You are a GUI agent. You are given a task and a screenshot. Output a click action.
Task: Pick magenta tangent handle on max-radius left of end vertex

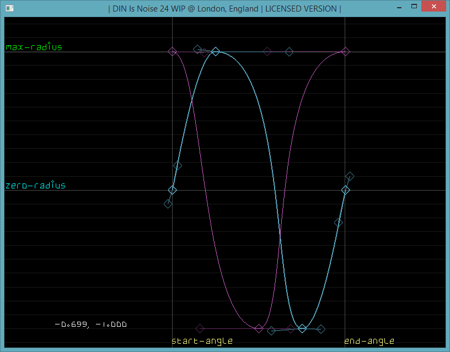(x=267, y=52)
